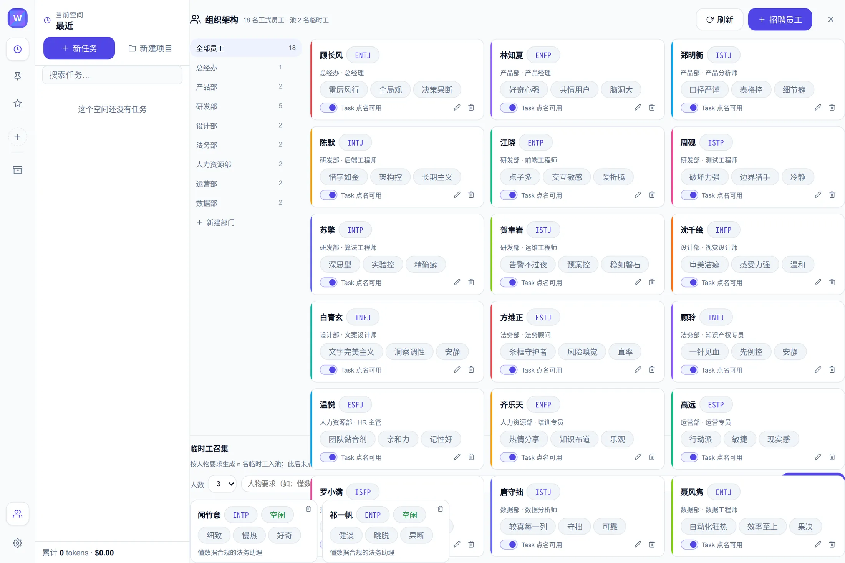845x563 pixels.
Task: Edit employee 聂风隽 with pencil icon
Action: click(818, 545)
